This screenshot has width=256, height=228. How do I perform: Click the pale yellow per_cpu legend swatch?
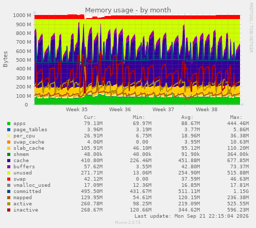click(9, 136)
